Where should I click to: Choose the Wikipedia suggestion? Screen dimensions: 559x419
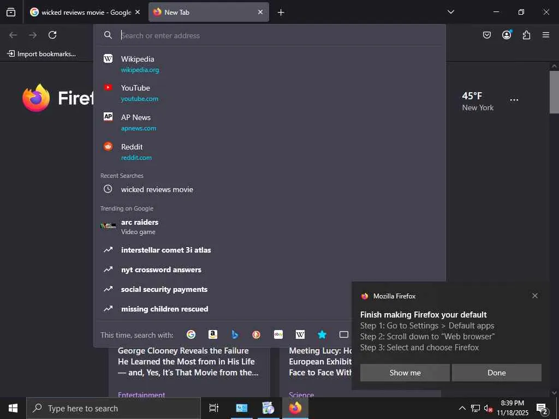click(270, 64)
